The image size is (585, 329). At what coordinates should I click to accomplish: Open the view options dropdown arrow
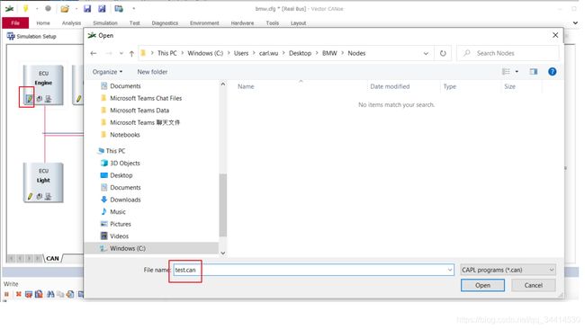pos(517,72)
